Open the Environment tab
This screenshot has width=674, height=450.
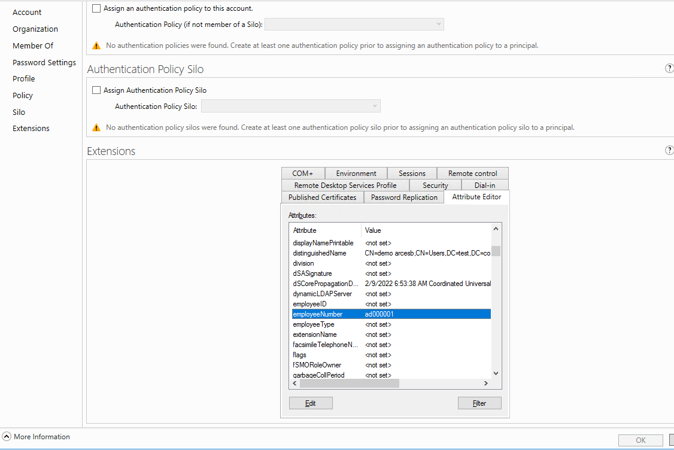coord(356,173)
